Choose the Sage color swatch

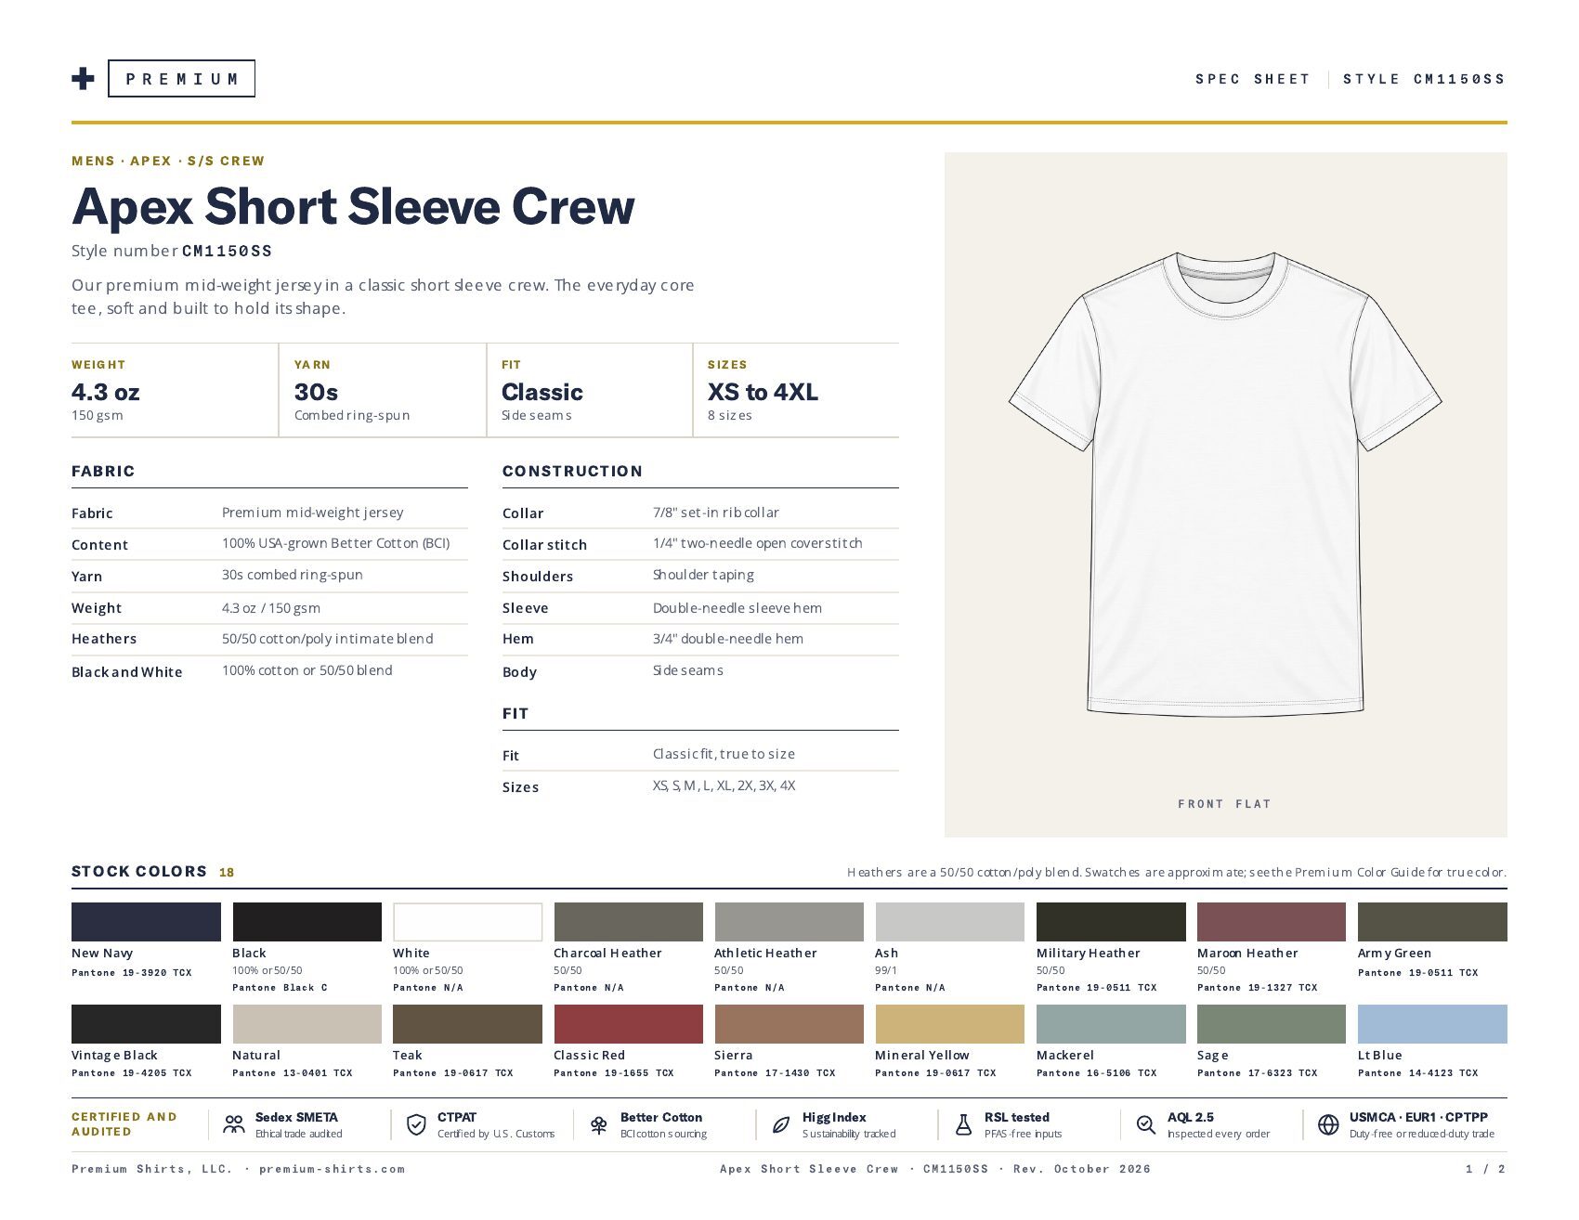point(1272,1024)
